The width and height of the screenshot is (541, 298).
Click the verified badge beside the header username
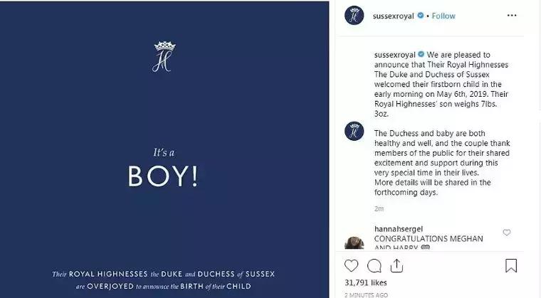421,15
